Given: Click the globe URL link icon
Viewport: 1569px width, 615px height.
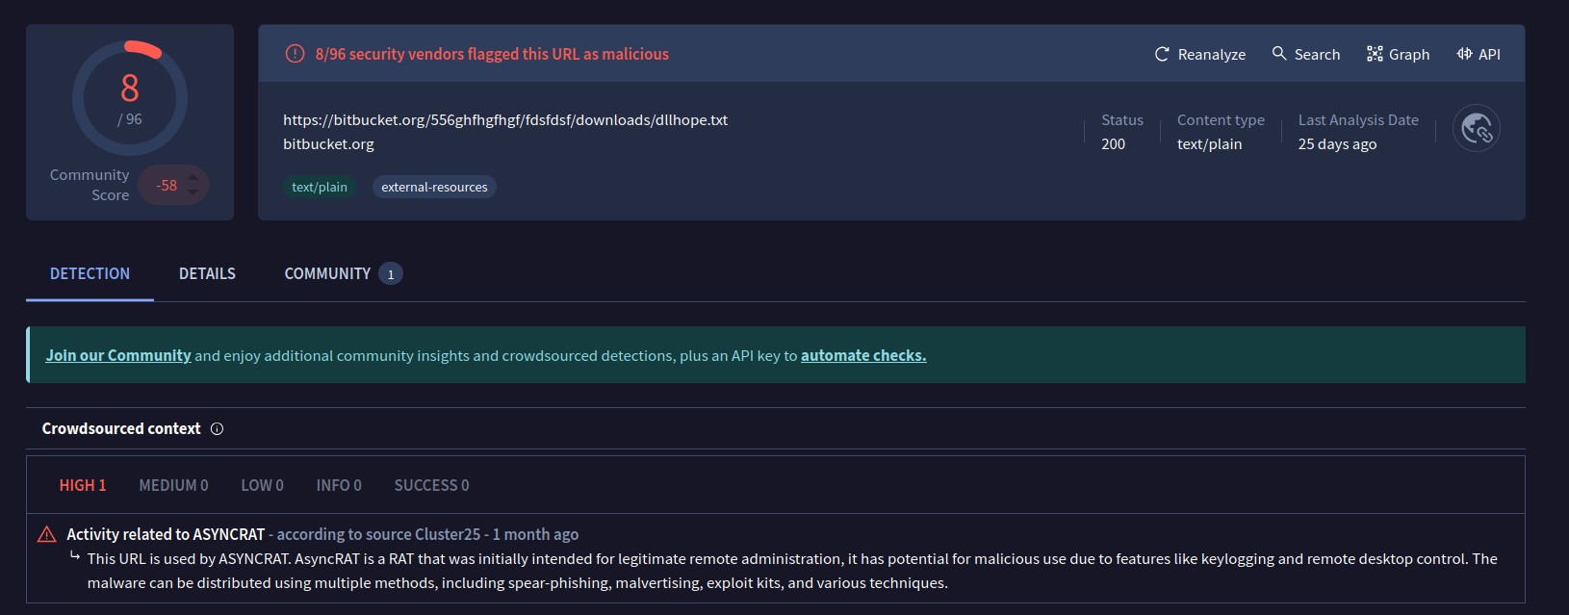Looking at the screenshot, I should 1476,129.
